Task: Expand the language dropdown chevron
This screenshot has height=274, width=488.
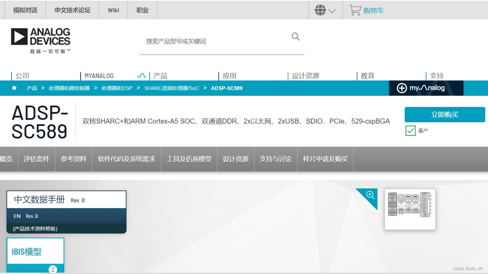Action: pyautogui.click(x=332, y=11)
